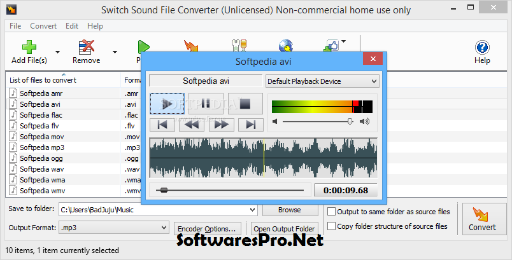Click the Switch application icon in the title bar

tap(11, 10)
